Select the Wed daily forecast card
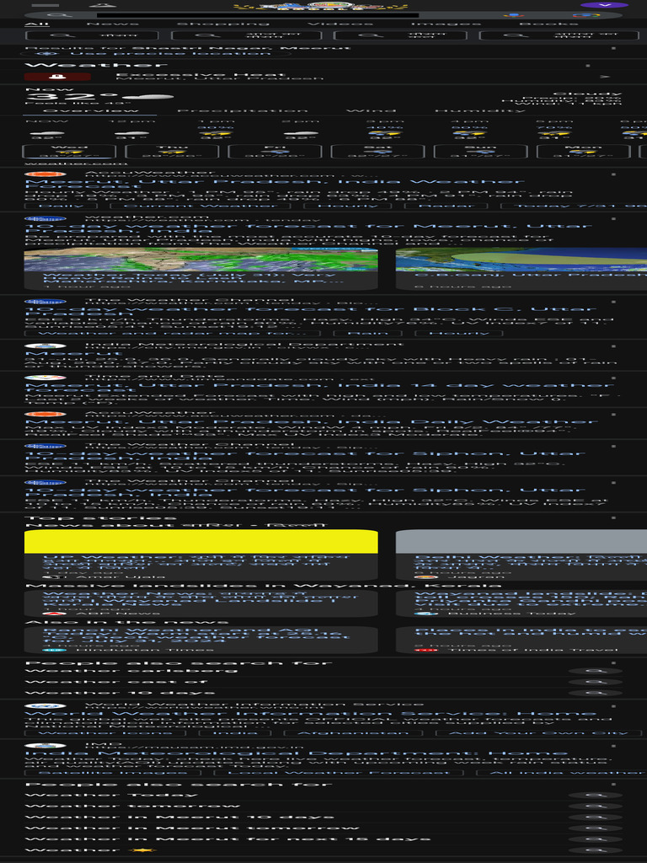Image resolution: width=647 pixels, height=863 pixels. tap(69, 152)
